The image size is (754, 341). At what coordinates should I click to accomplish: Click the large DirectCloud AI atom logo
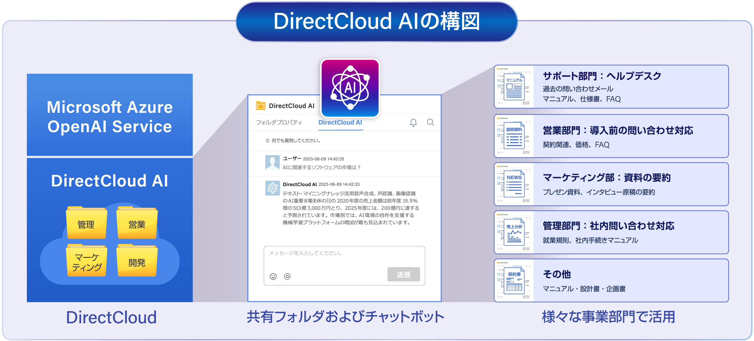[x=350, y=88]
